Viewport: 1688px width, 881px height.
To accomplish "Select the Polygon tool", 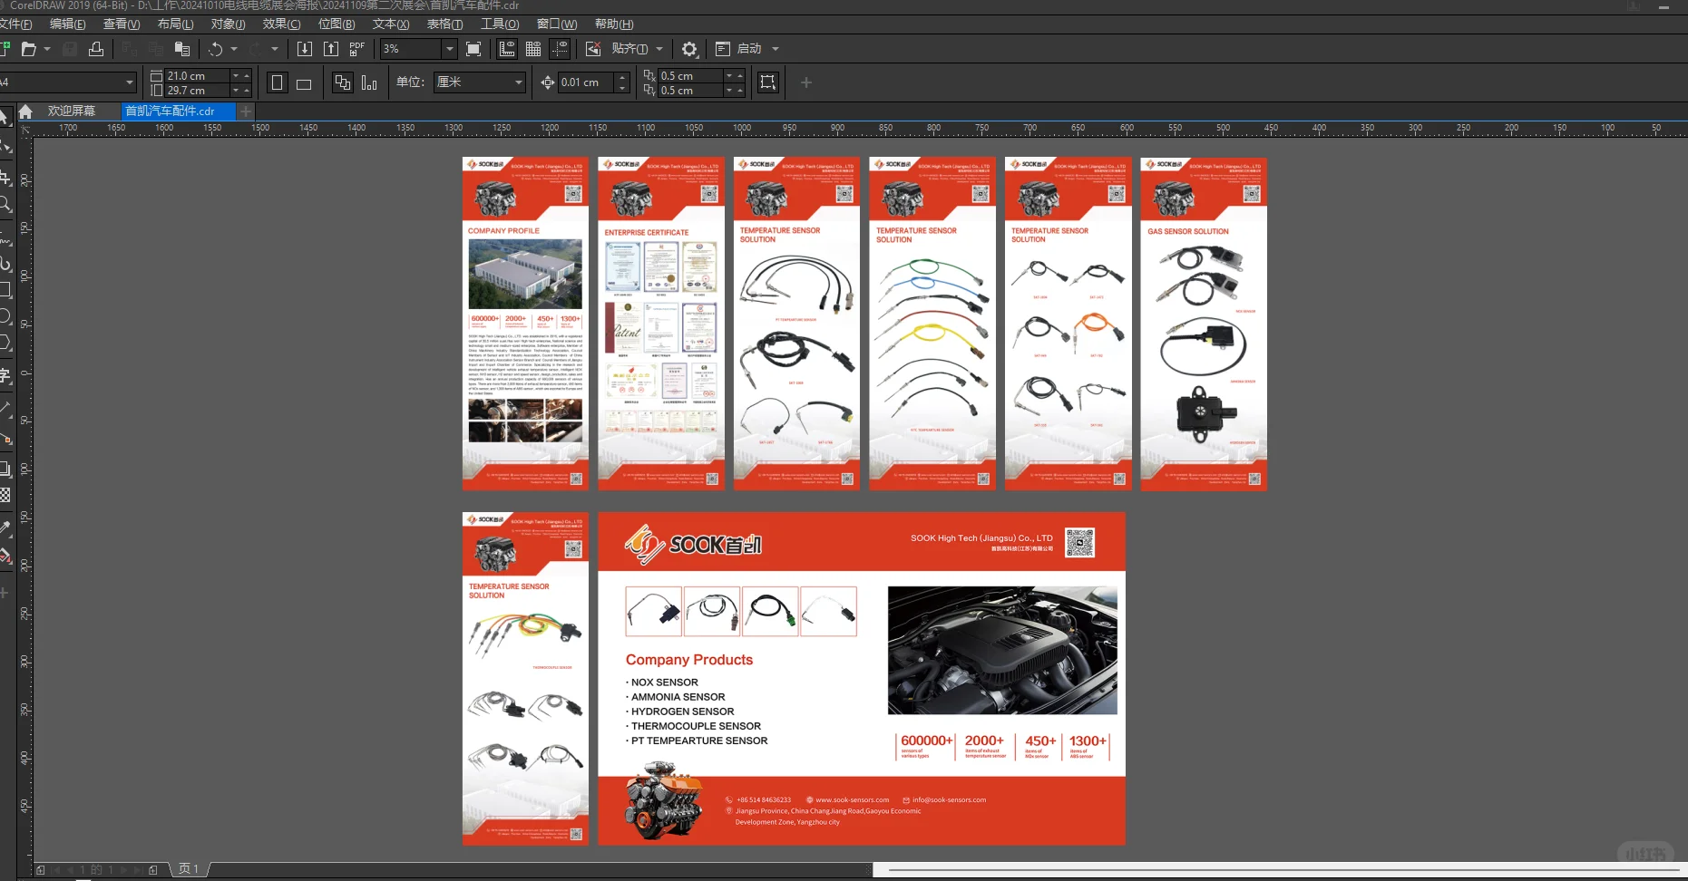I will [x=5, y=343].
